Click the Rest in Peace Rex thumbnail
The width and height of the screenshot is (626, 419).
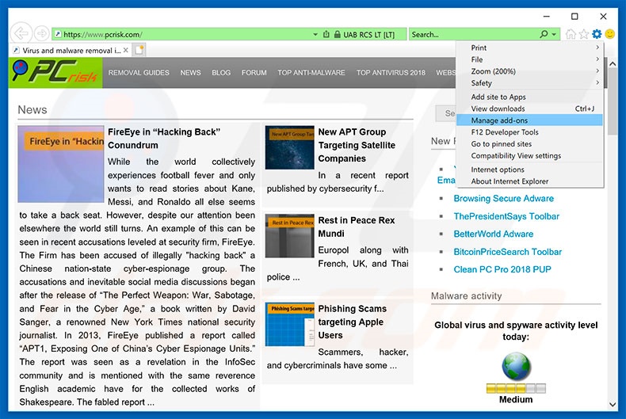[x=289, y=236]
